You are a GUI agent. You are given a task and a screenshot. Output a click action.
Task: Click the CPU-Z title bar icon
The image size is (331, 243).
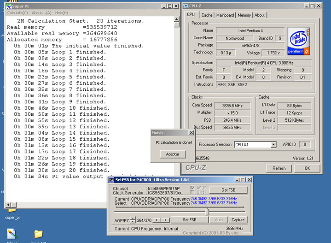point(186,6)
